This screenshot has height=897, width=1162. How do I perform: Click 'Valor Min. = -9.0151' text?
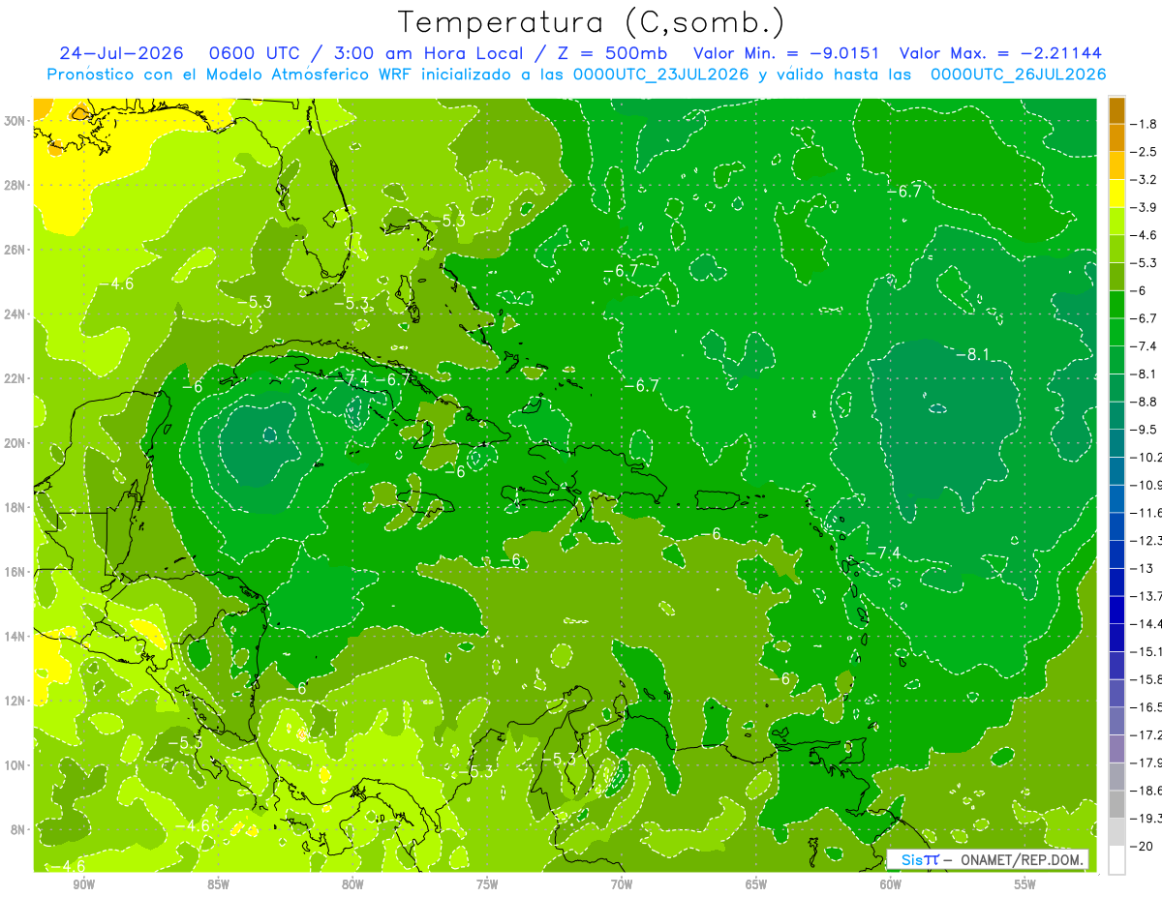787,53
